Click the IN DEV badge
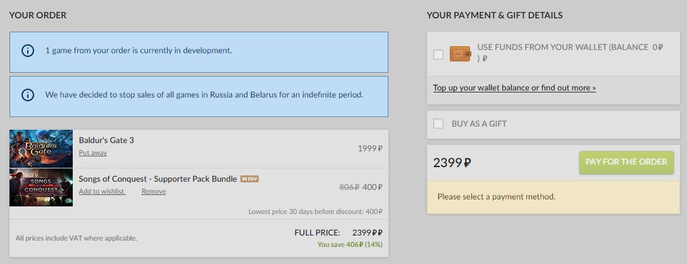This screenshot has width=687, height=264. [x=250, y=179]
